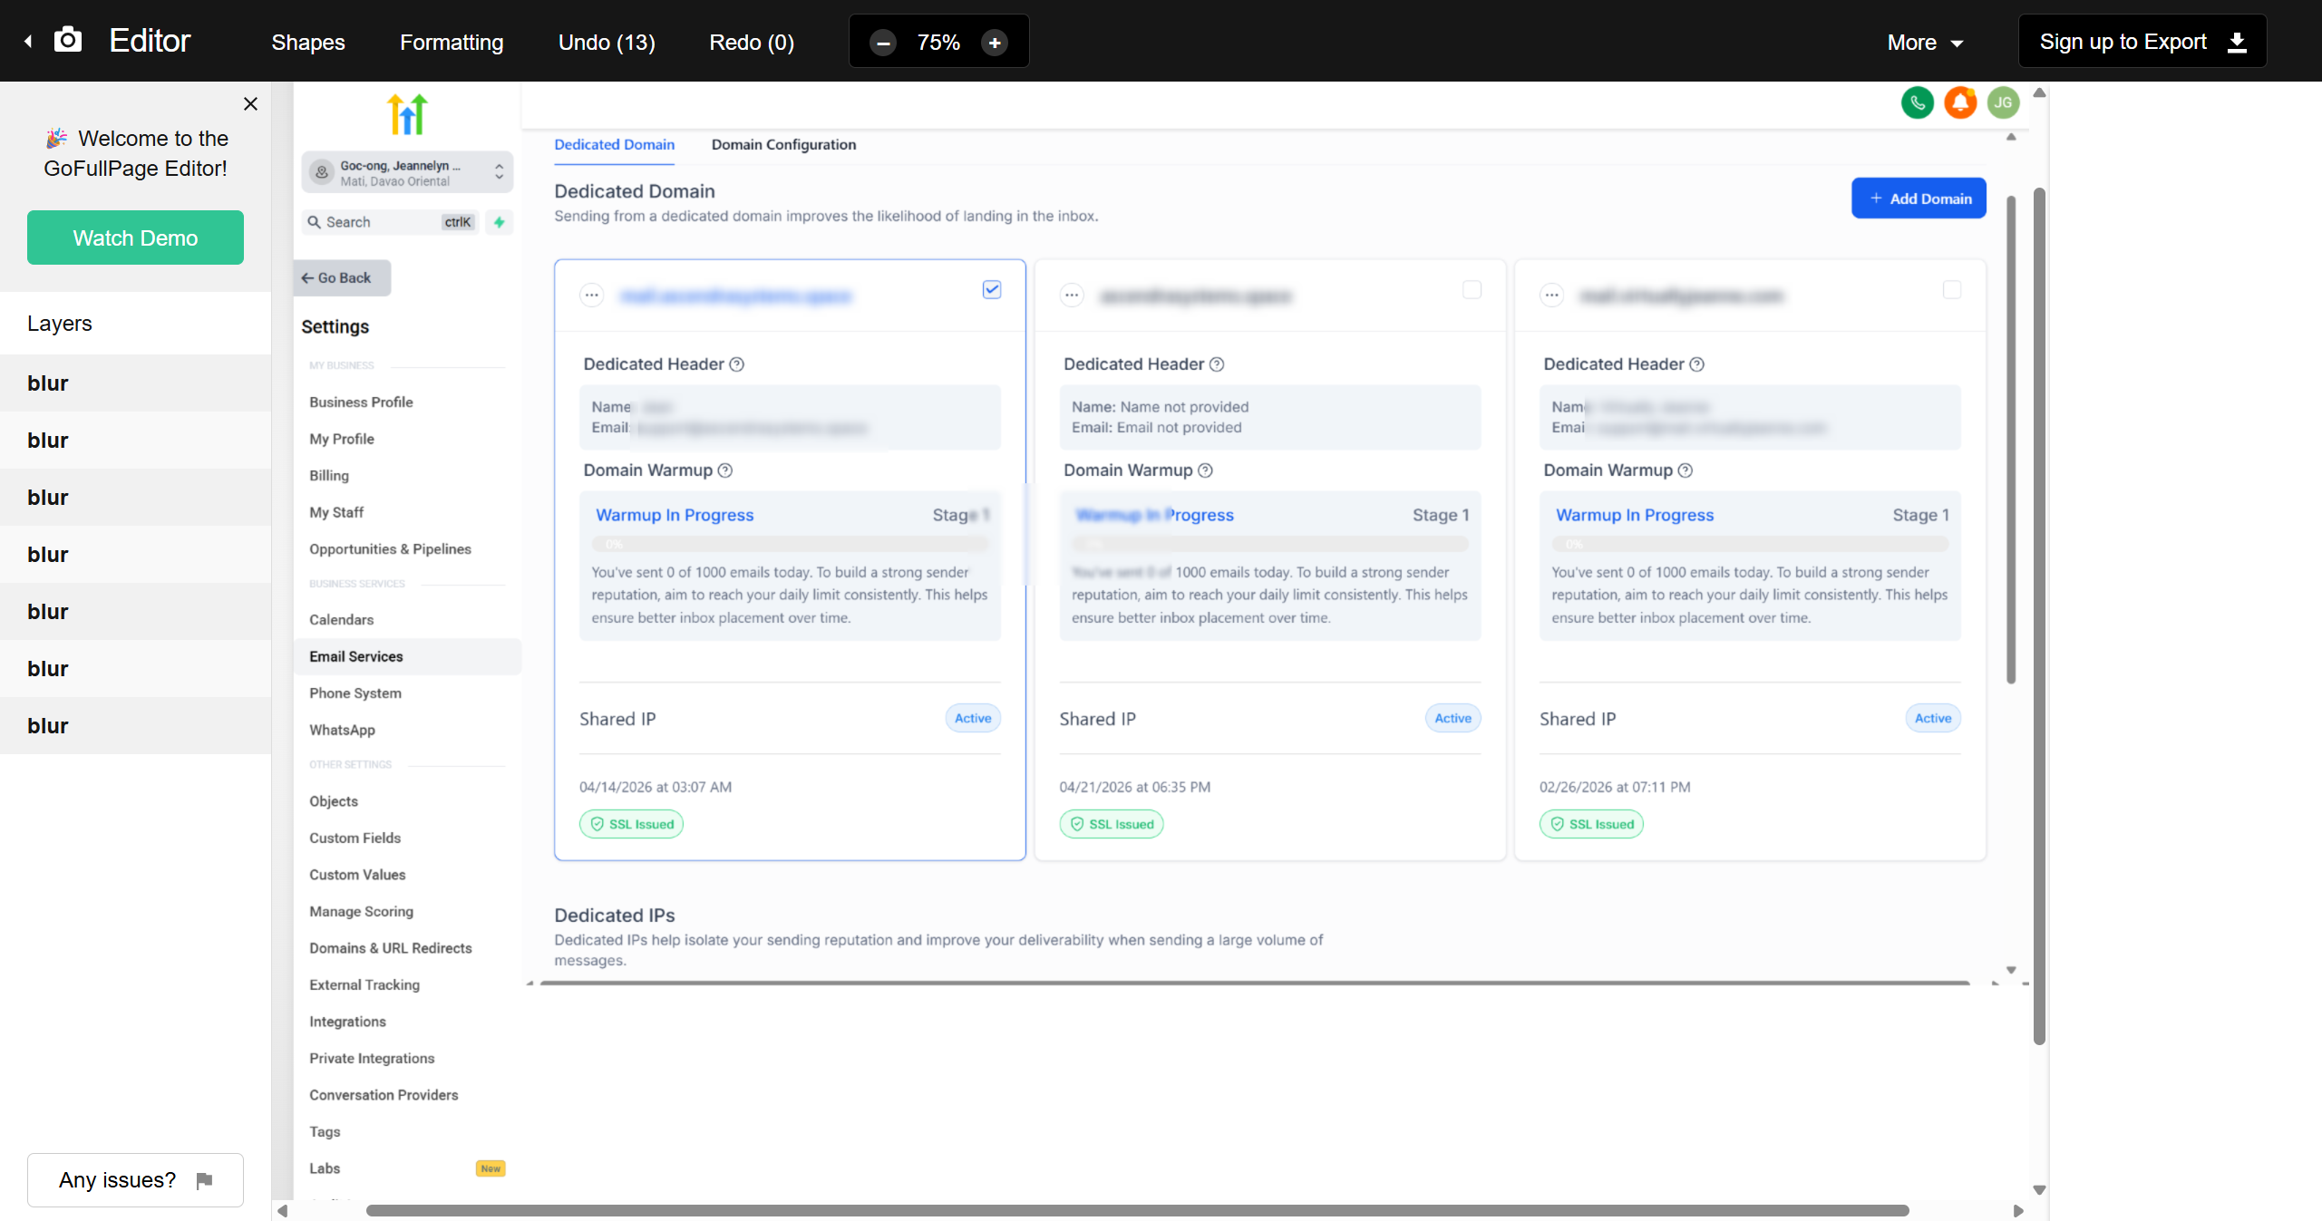This screenshot has width=2322, height=1221.
Task: Click the Watch Demo button
Action: point(135,237)
